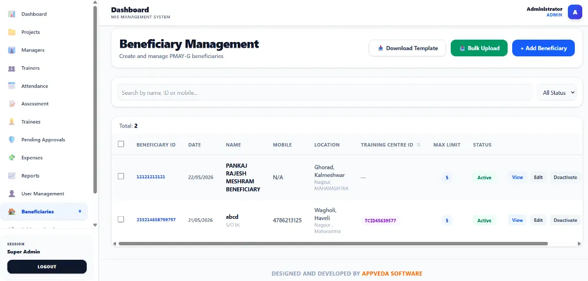This screenshot has height=281, width=588.
Task: Click the Beneficiaries house icon
Action: click(11, 211)
